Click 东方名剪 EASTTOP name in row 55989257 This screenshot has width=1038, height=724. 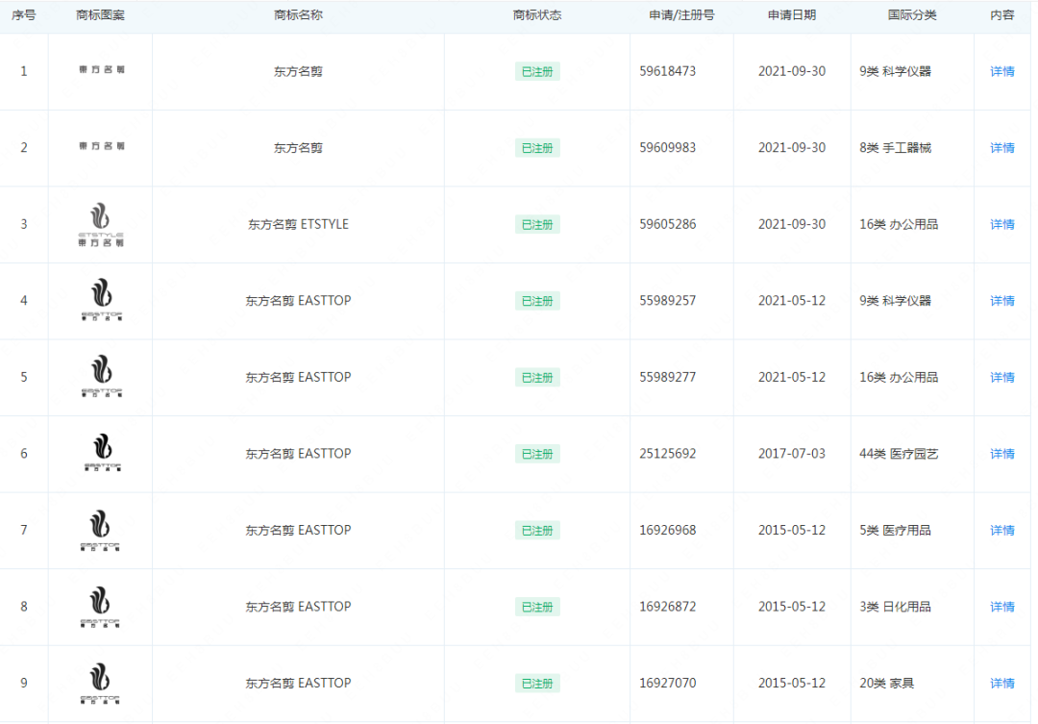click(x=299, y=301)
